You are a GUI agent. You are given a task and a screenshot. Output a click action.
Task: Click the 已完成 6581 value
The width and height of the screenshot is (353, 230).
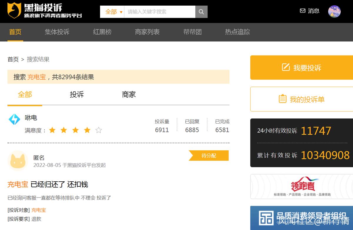coord(222,130)
